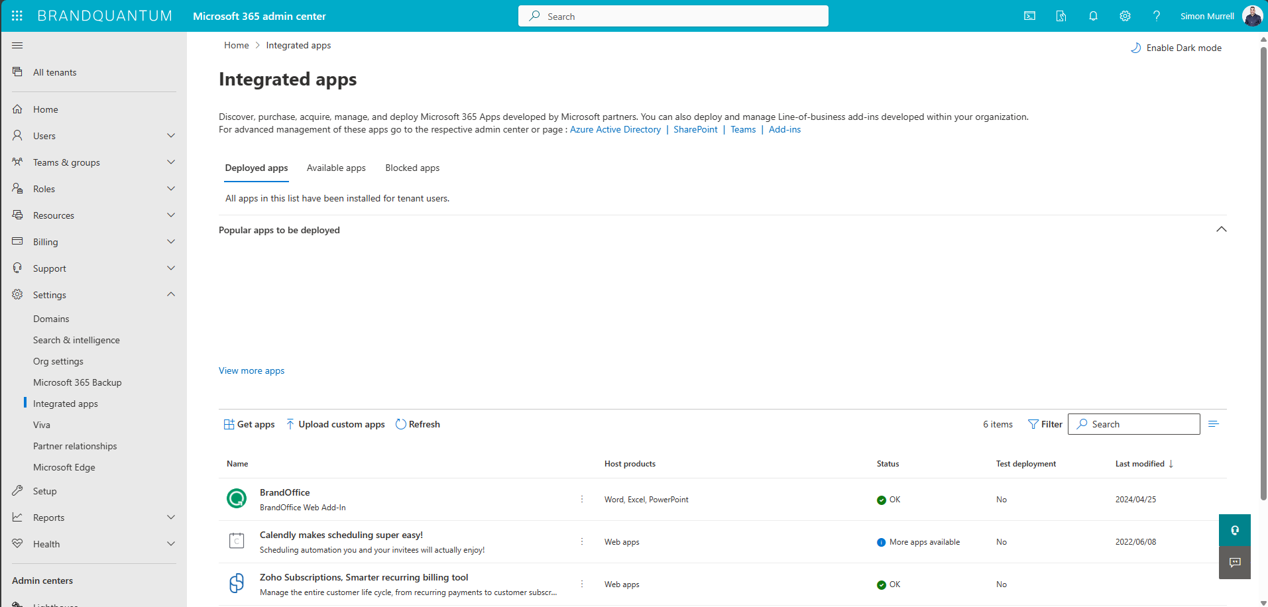Open Microsoft Edge in sidebar

point(64,467)
